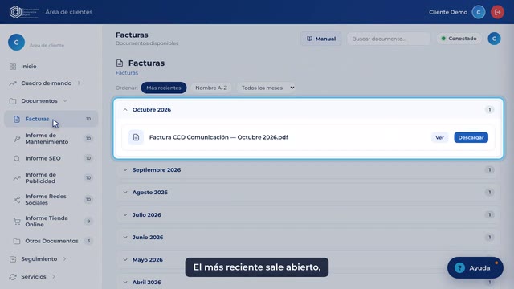Image resolution: width=514 pixels, height=289 pixels.
Task: Click the Informe Tienda Online badge 9
Action: point(88,222)
